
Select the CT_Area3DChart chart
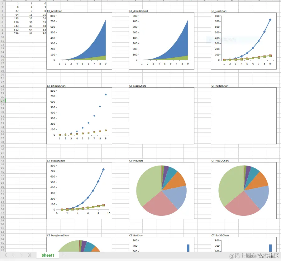point(161,41)
